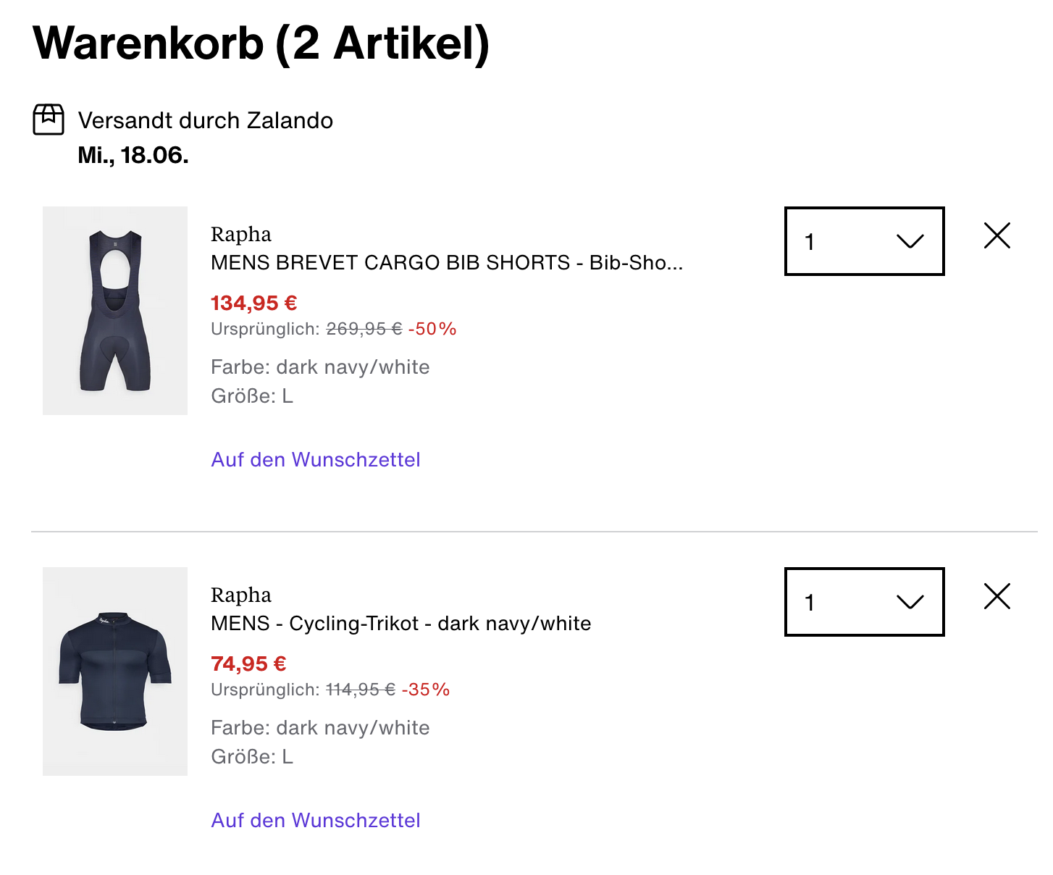Click the struck-through 269,95 € original price

pyautogui.click(x=364, y=330)
